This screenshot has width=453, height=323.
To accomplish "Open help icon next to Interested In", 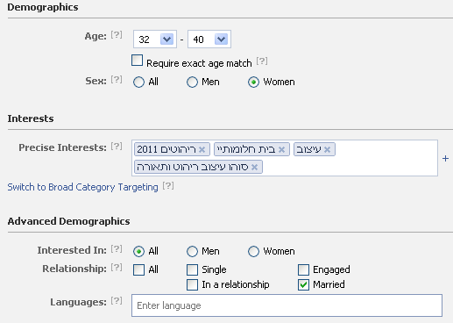I will [117, 249].
